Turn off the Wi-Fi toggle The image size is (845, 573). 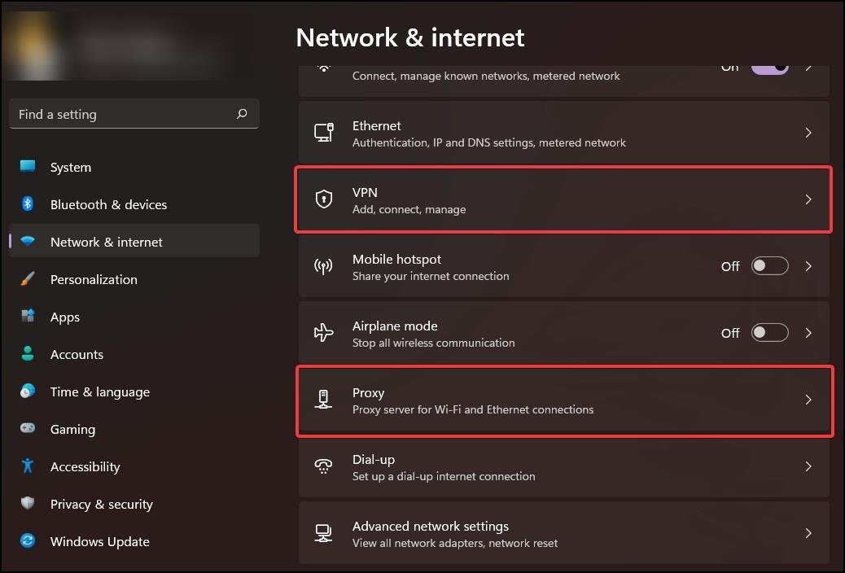(x=769, y=69)
